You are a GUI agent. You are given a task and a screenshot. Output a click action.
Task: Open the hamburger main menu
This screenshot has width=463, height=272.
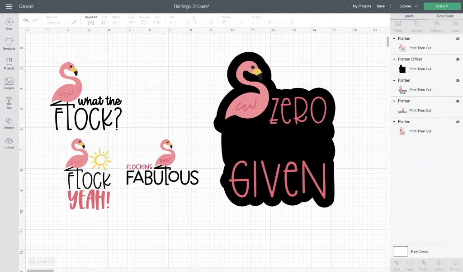9,6
